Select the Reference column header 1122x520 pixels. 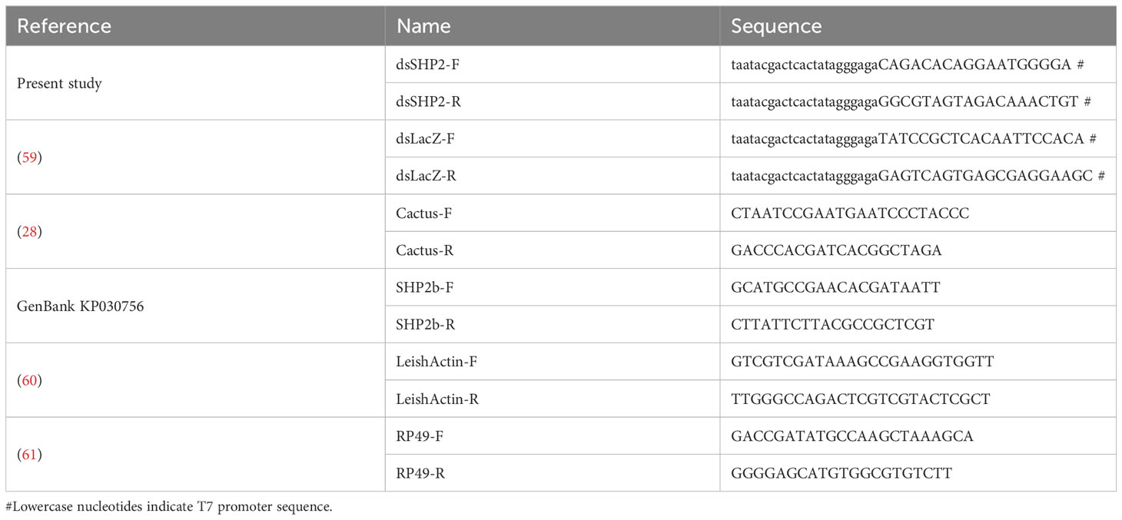coord(65,26)
